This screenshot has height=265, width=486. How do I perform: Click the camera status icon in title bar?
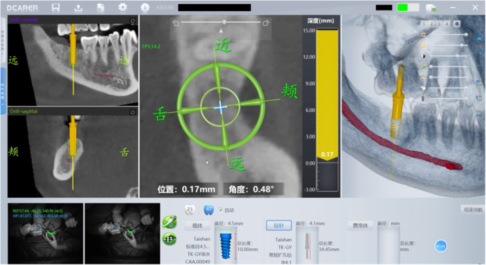tap(431, 8)
